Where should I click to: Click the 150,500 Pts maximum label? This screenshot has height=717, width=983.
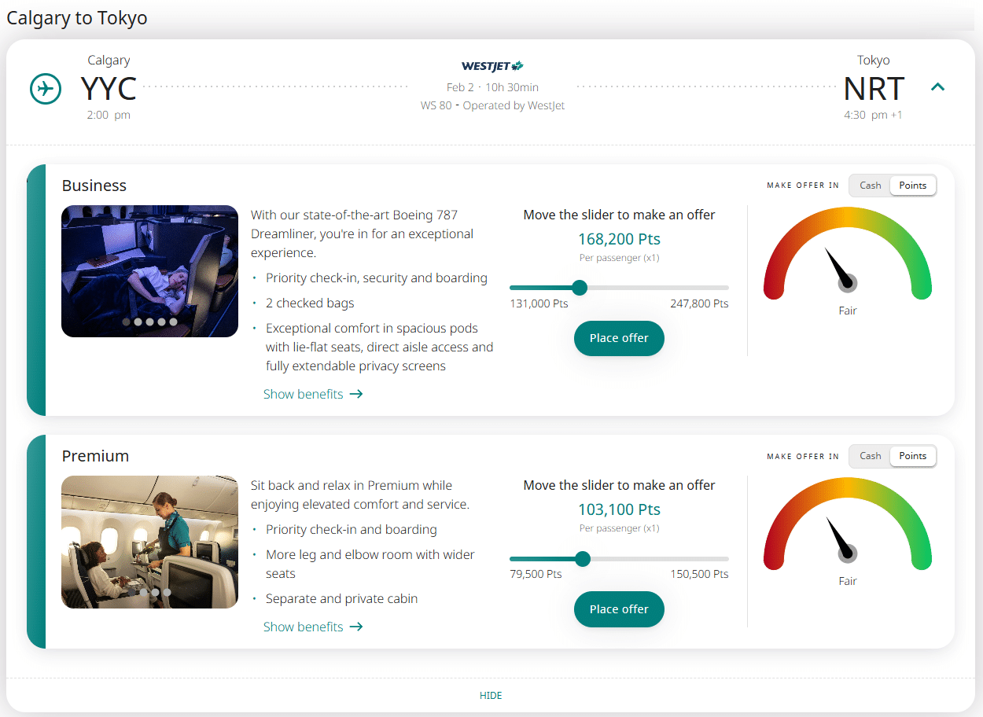click(x=699, y=574)
